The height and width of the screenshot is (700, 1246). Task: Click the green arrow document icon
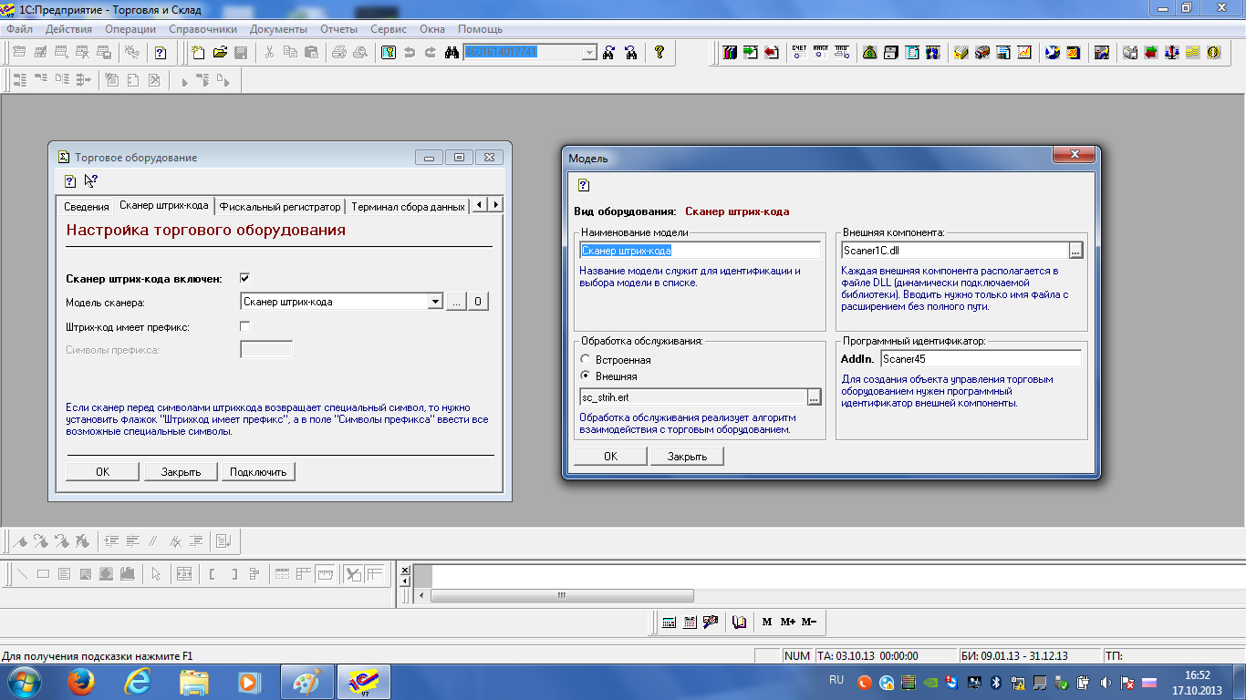tap(750, 53)
